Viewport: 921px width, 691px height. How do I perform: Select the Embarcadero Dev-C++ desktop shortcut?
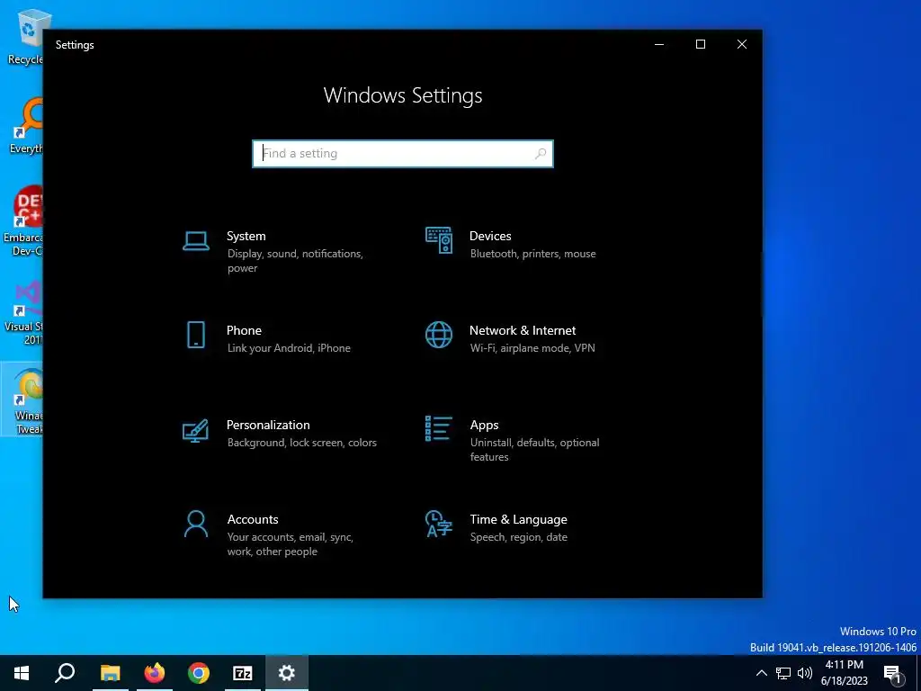tap(23, 221)
